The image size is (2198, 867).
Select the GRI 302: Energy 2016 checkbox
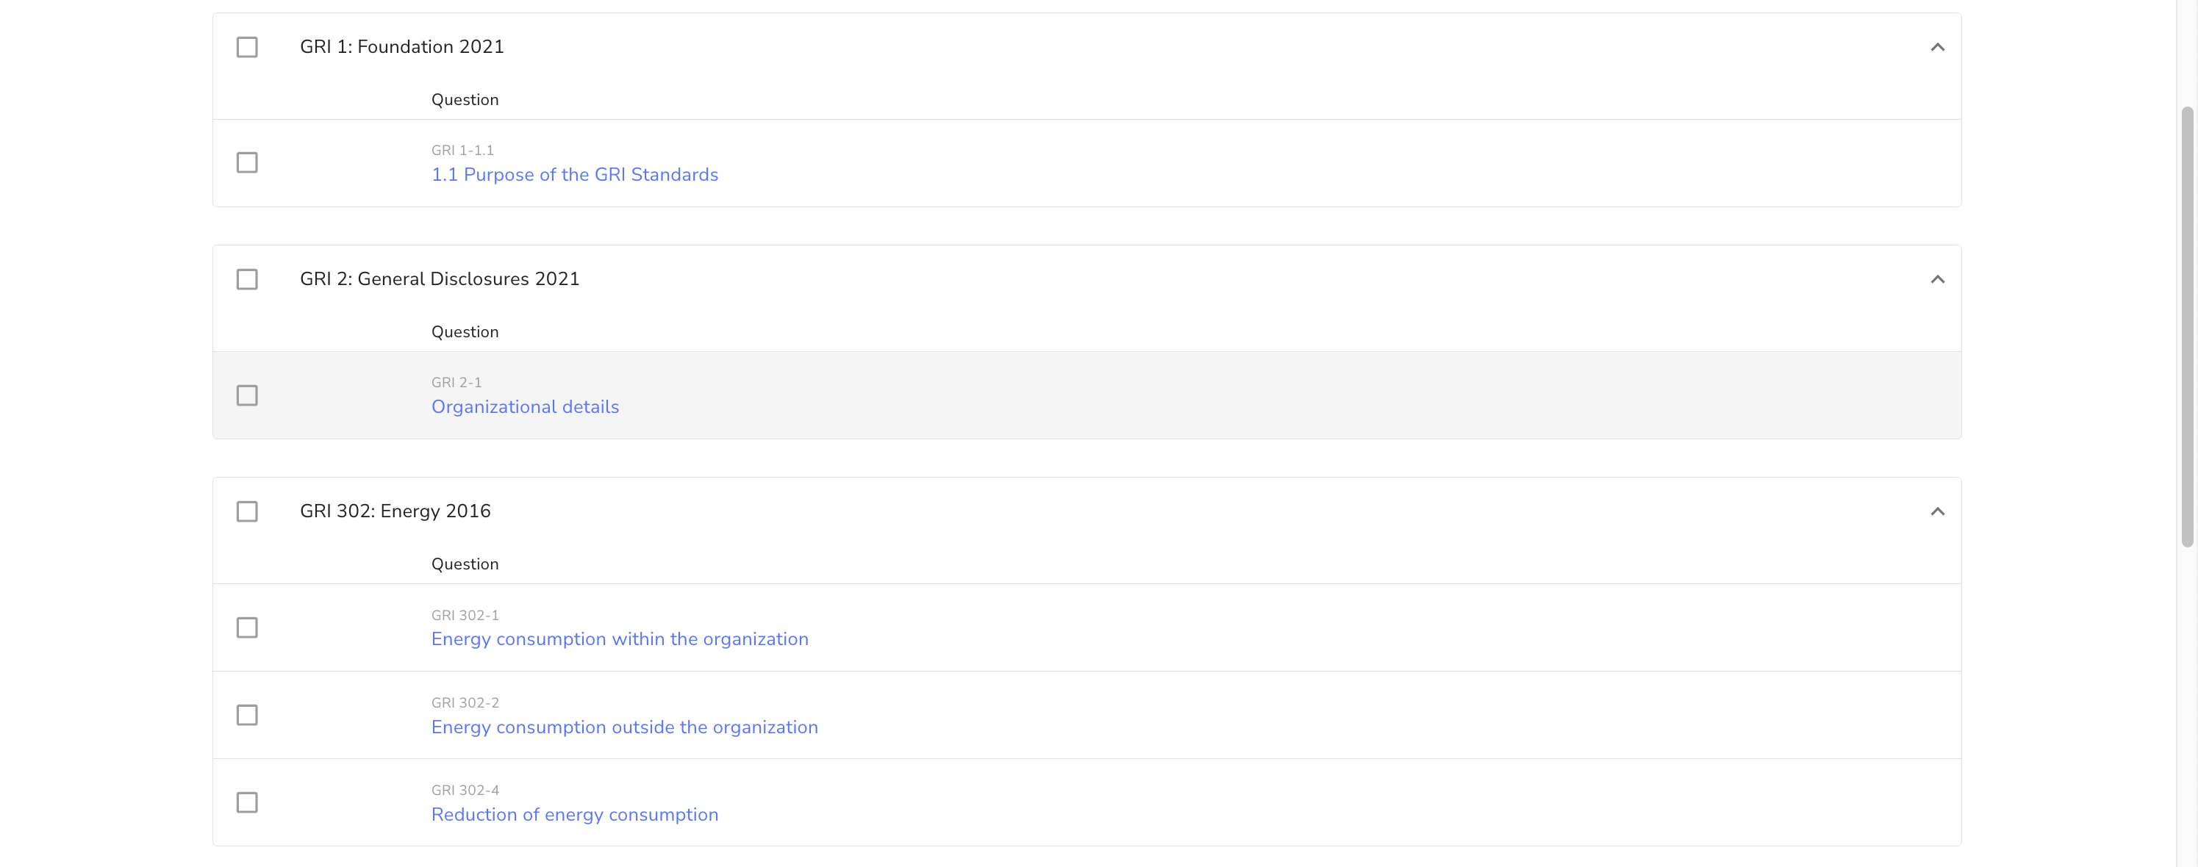click(246, 511)
